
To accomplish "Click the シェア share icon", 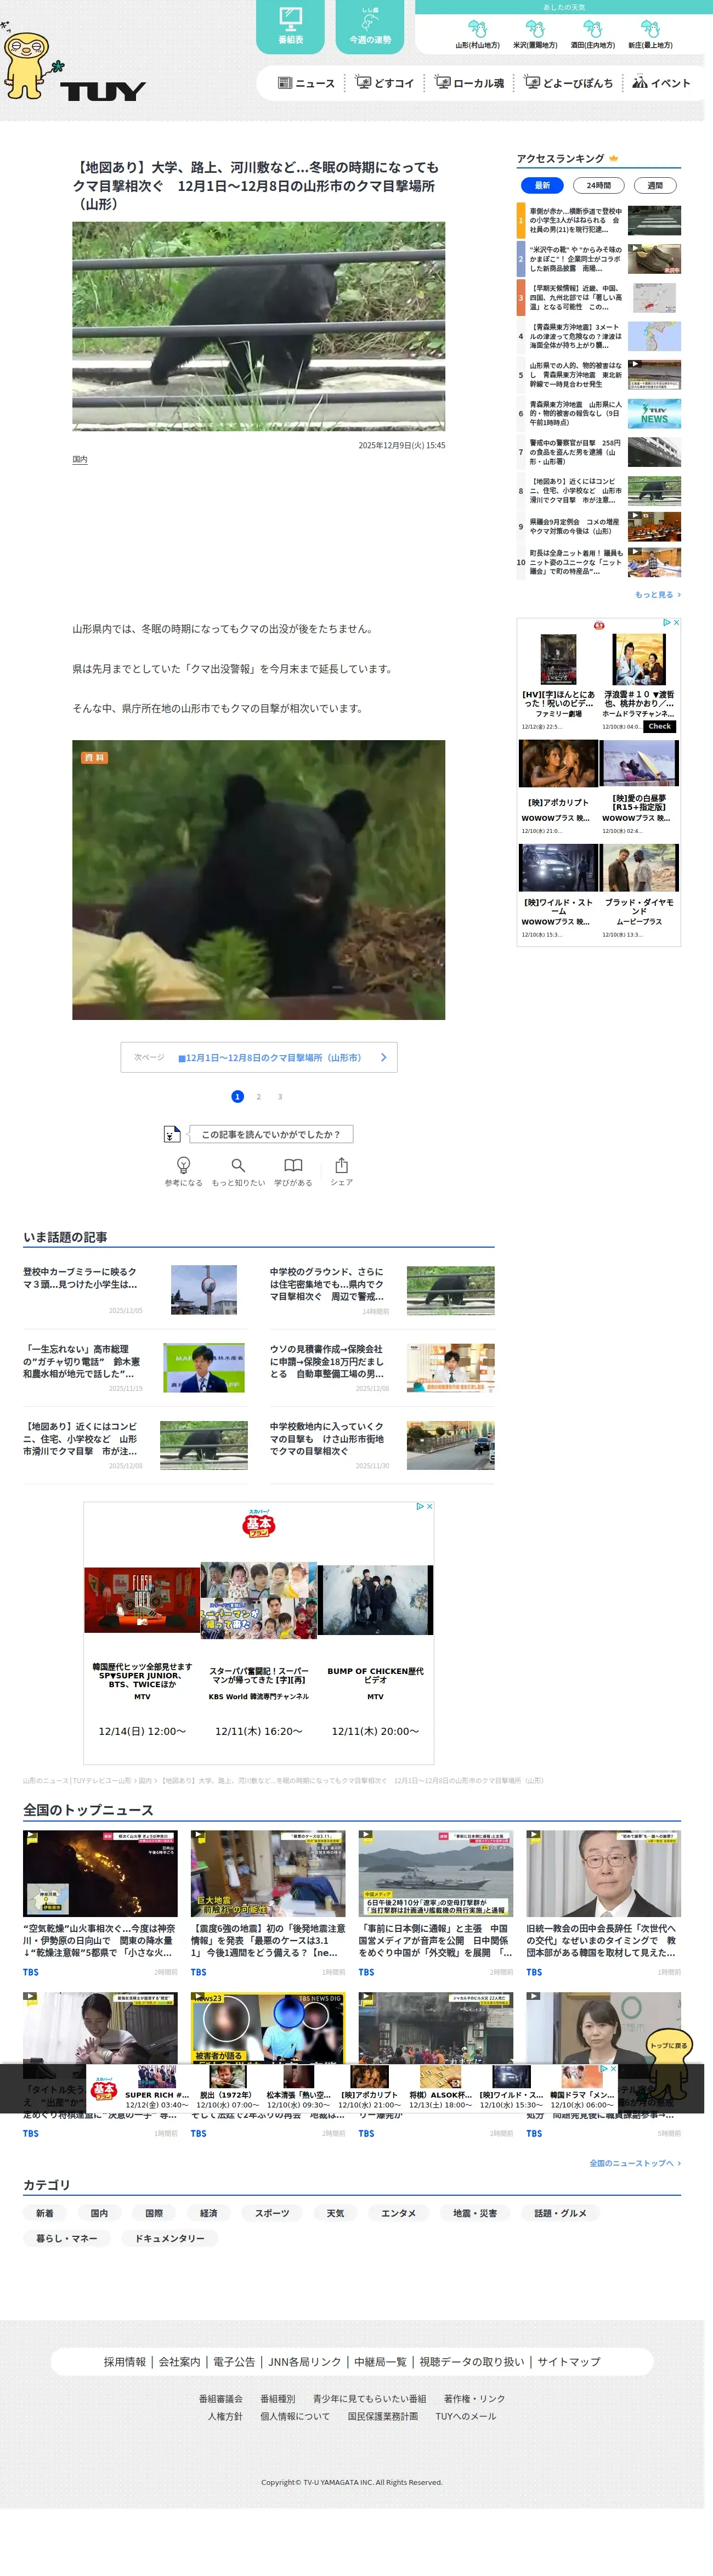I will tap(342, 1164).
